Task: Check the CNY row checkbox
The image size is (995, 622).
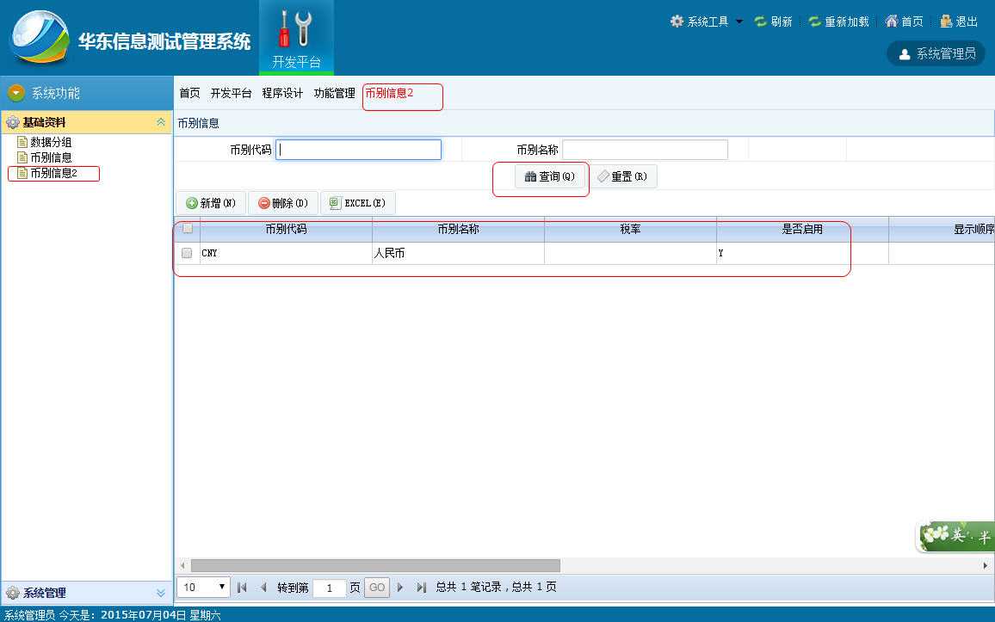Action: pos(187,253)
